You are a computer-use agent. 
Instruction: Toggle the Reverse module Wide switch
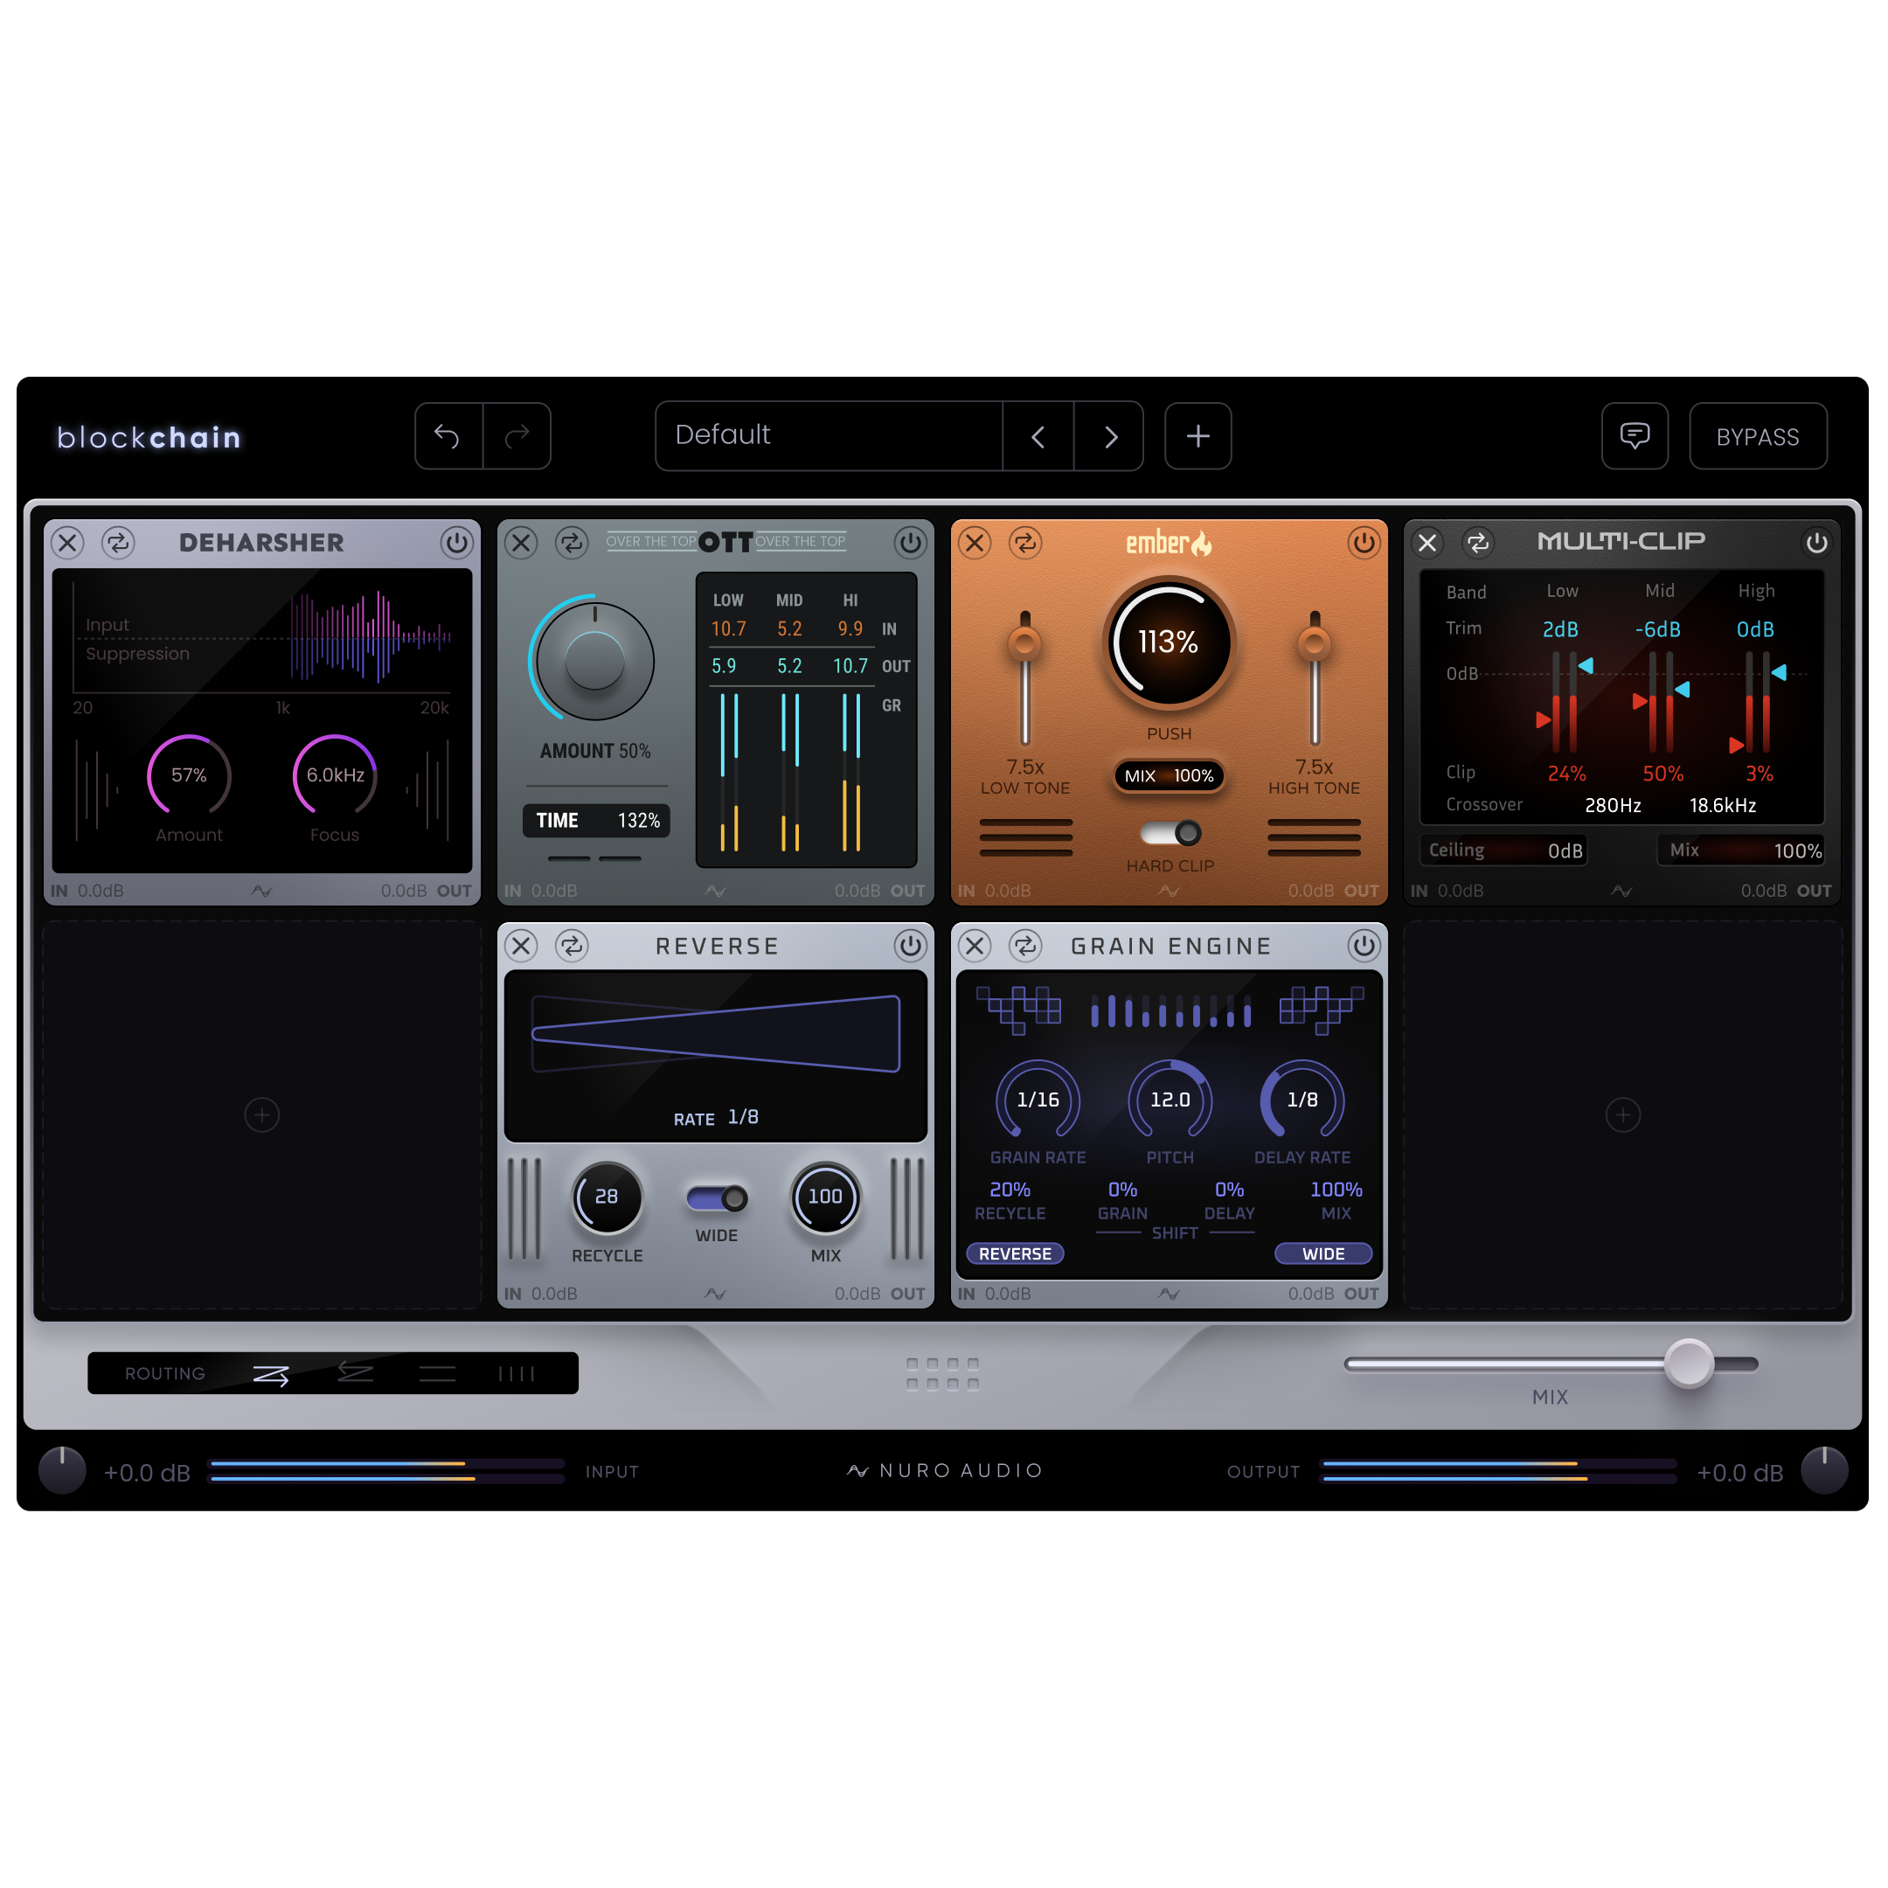[x=717, y=1198]
